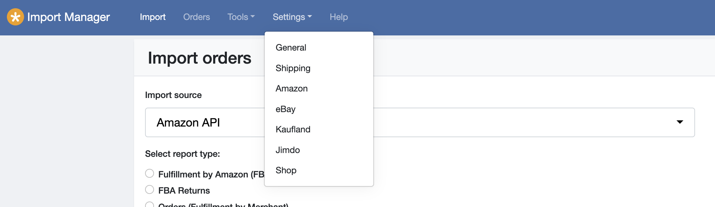
Task: Collapse the Settings dropdown menu
Action: point(292,17)
